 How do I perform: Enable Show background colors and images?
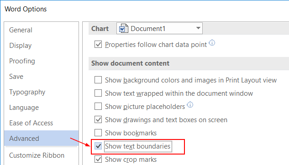coord(98,80)
